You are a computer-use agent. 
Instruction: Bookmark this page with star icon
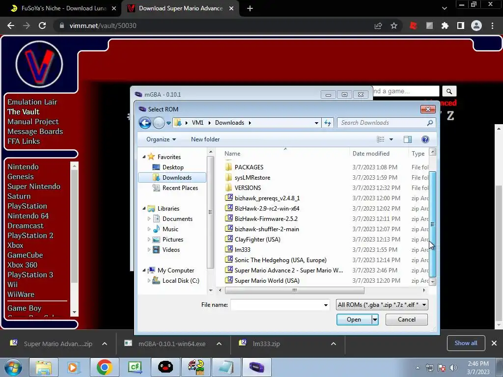coord(394,26)
